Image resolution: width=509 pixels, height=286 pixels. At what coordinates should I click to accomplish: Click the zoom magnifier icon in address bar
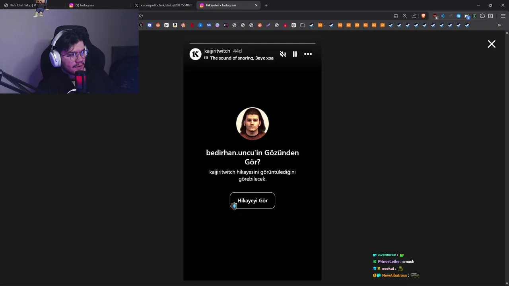(x=405, y=16)
